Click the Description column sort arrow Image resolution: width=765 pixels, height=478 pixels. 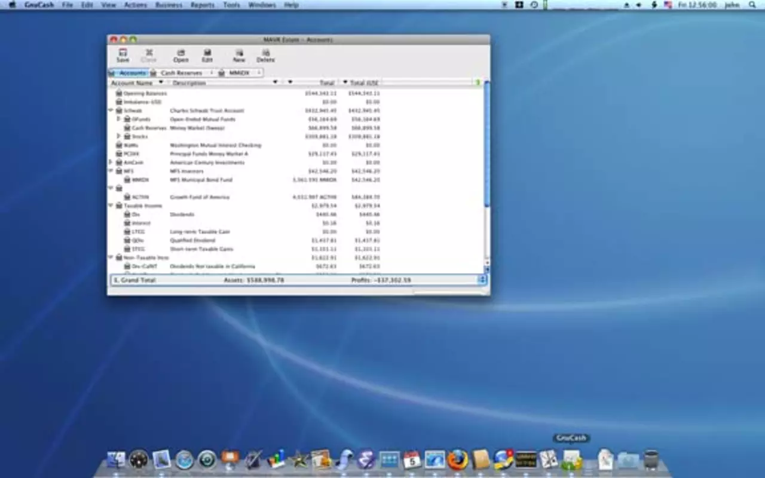tap(276, 82)
